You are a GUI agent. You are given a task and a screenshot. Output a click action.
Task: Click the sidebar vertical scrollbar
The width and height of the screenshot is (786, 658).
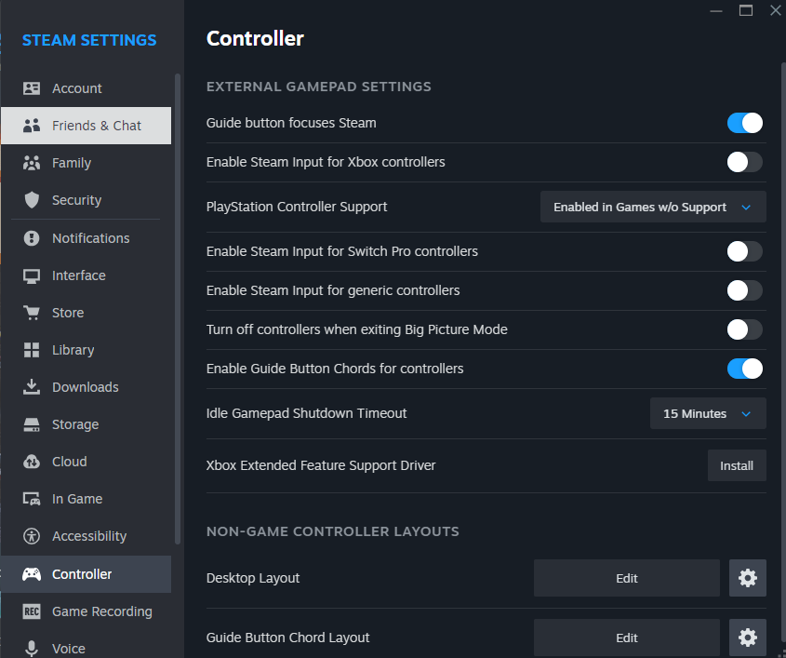[178, 308]
